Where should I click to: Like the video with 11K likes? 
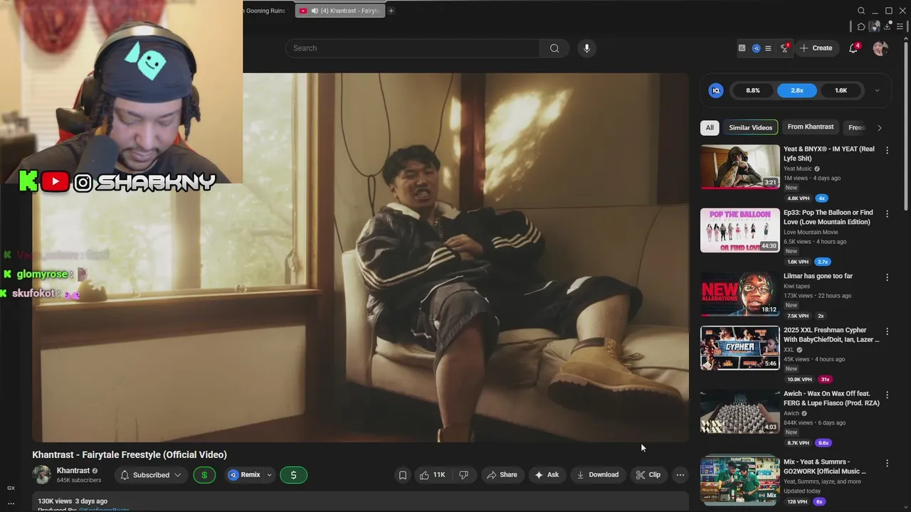432,475
